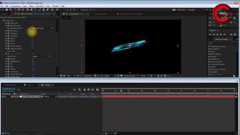240x135 pixels.
Task: Click the search help magnifier icon
Action: (210, 10)
